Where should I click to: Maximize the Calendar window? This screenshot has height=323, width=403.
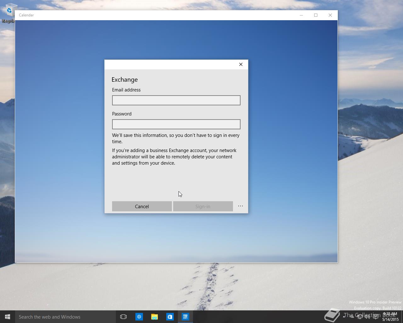316,15
